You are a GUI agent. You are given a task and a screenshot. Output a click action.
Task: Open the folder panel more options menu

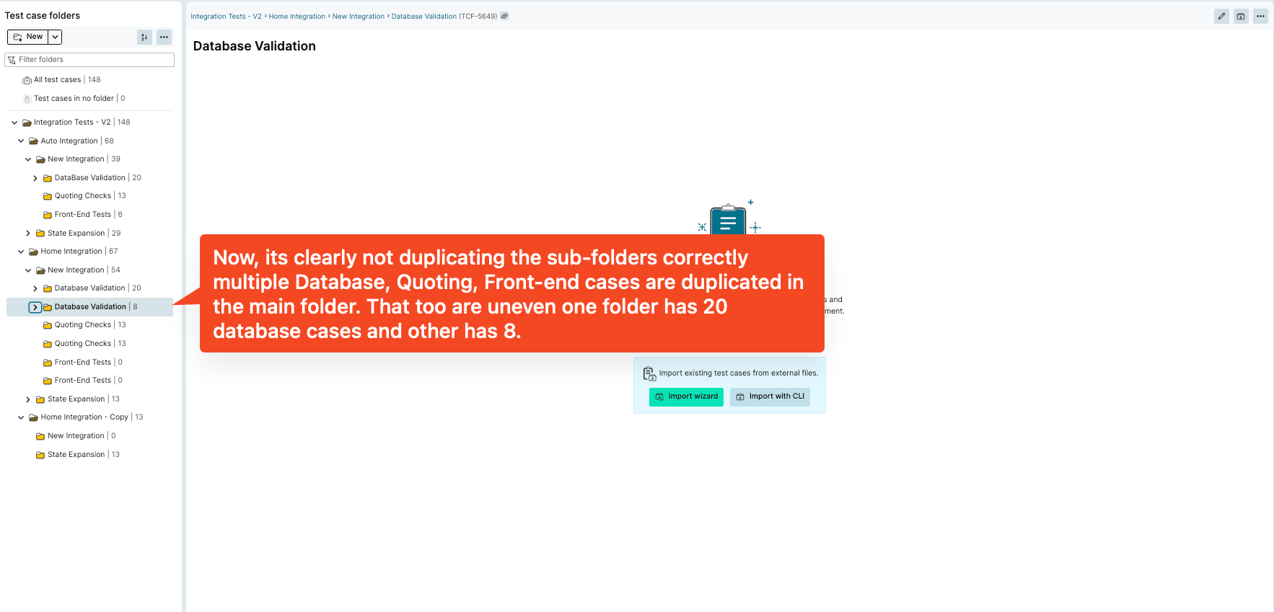pos(164,37)
